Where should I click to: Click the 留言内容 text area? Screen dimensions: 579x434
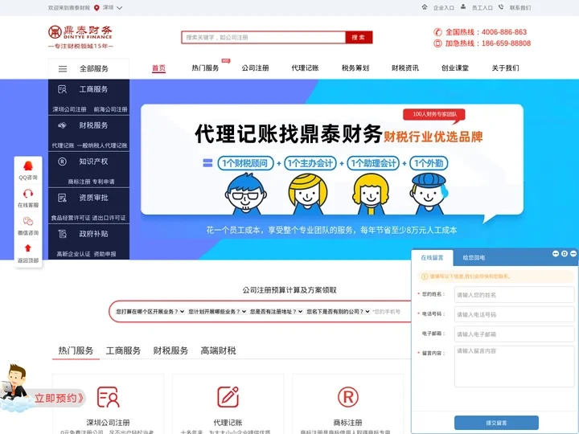[x=514, y=366]
